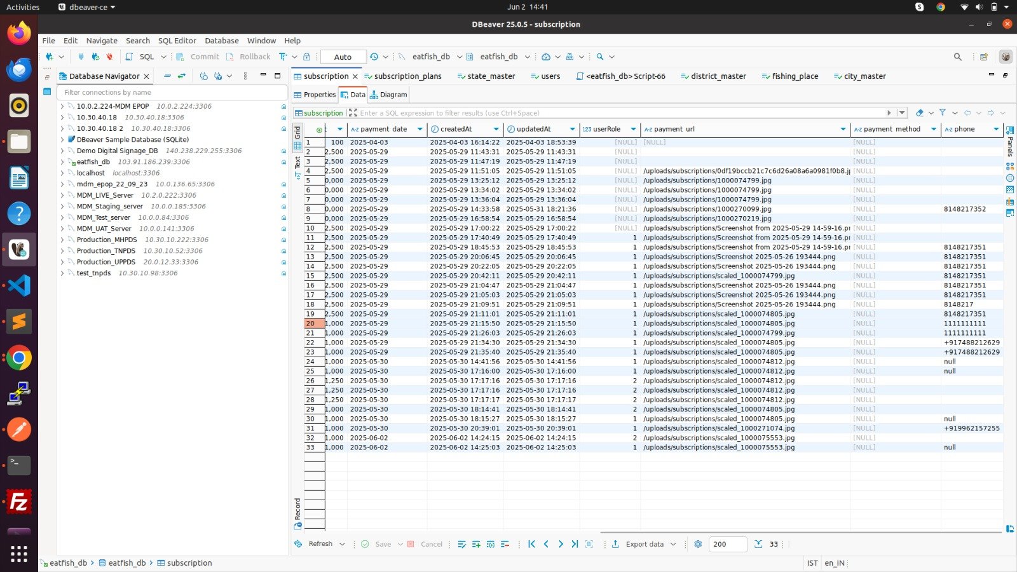1017x572 pixels.
Task: Click the Auto commit mode button
Action: point(343,57)
